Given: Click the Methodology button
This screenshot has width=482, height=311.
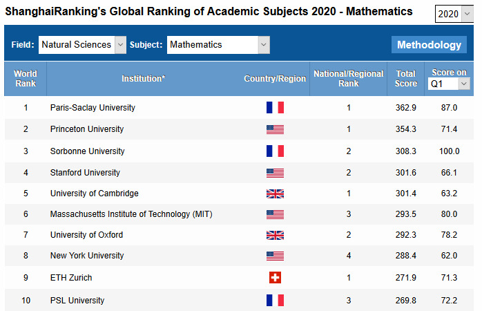Looking at the screenshot, I should click(429, 45).
